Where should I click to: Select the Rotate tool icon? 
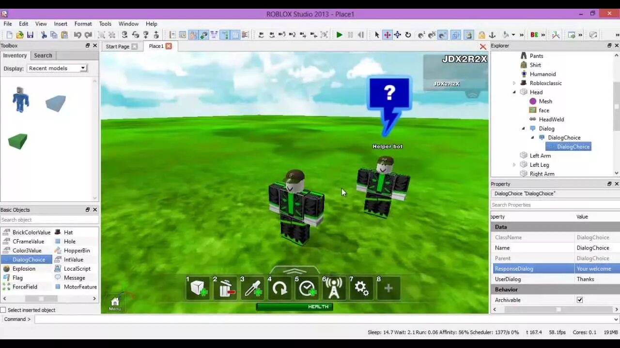408,35
